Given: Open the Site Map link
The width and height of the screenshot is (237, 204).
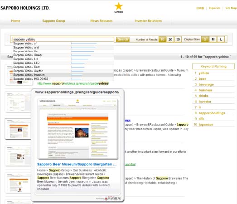Looking at the screenshot, I should (231, 8).
